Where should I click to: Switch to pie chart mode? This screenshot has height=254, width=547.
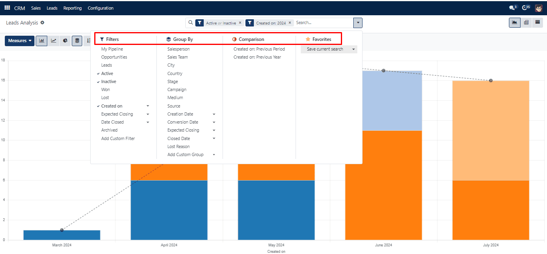(65, 41)
